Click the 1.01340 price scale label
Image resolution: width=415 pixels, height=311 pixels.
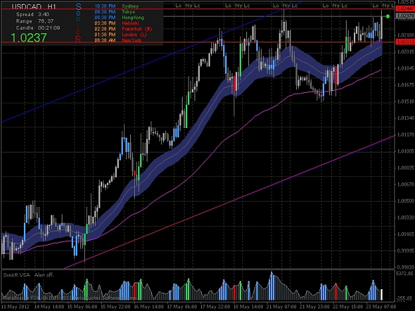(x=406, y=118)
